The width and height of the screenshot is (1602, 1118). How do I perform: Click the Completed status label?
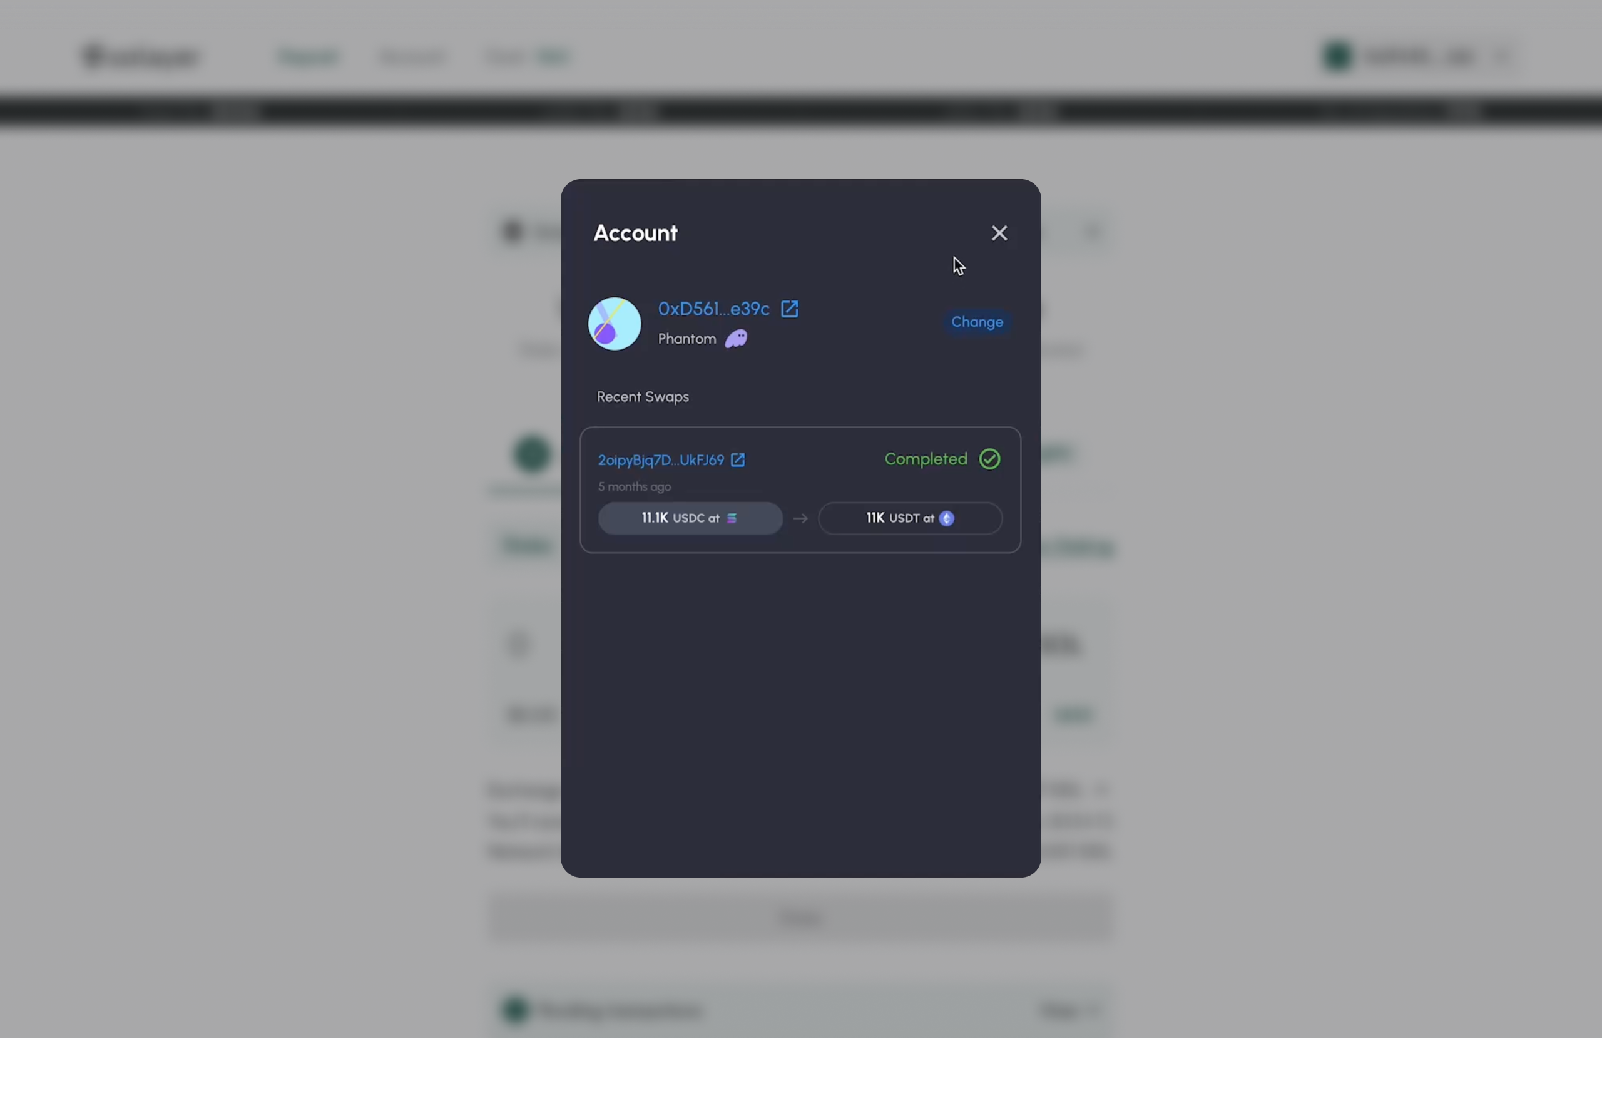click(x=926, y=459)
